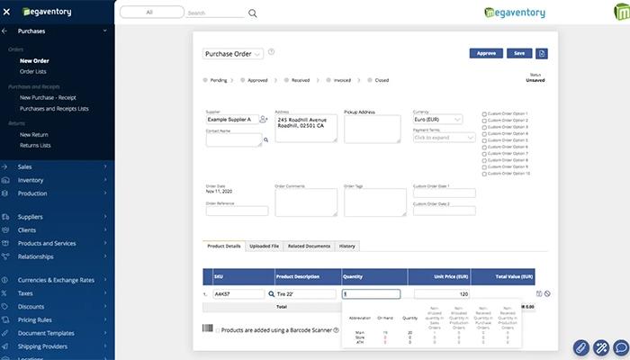Switch to the History tab
Viewport: 630px width, 360px height.
347,246
